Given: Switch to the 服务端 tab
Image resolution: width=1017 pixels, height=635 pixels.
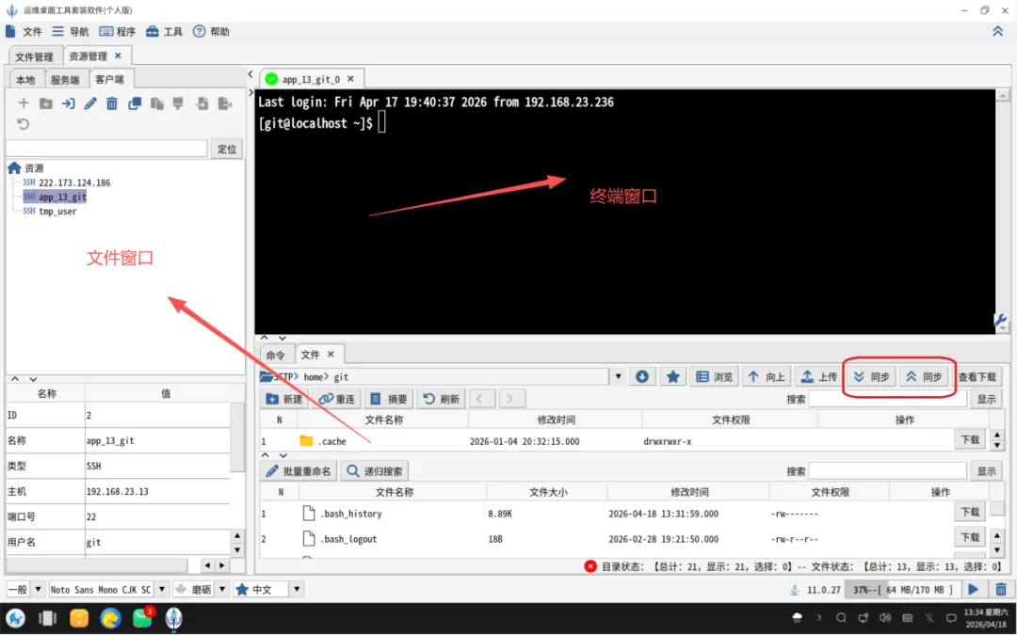Looking at the screenshot, I should 65,80.
